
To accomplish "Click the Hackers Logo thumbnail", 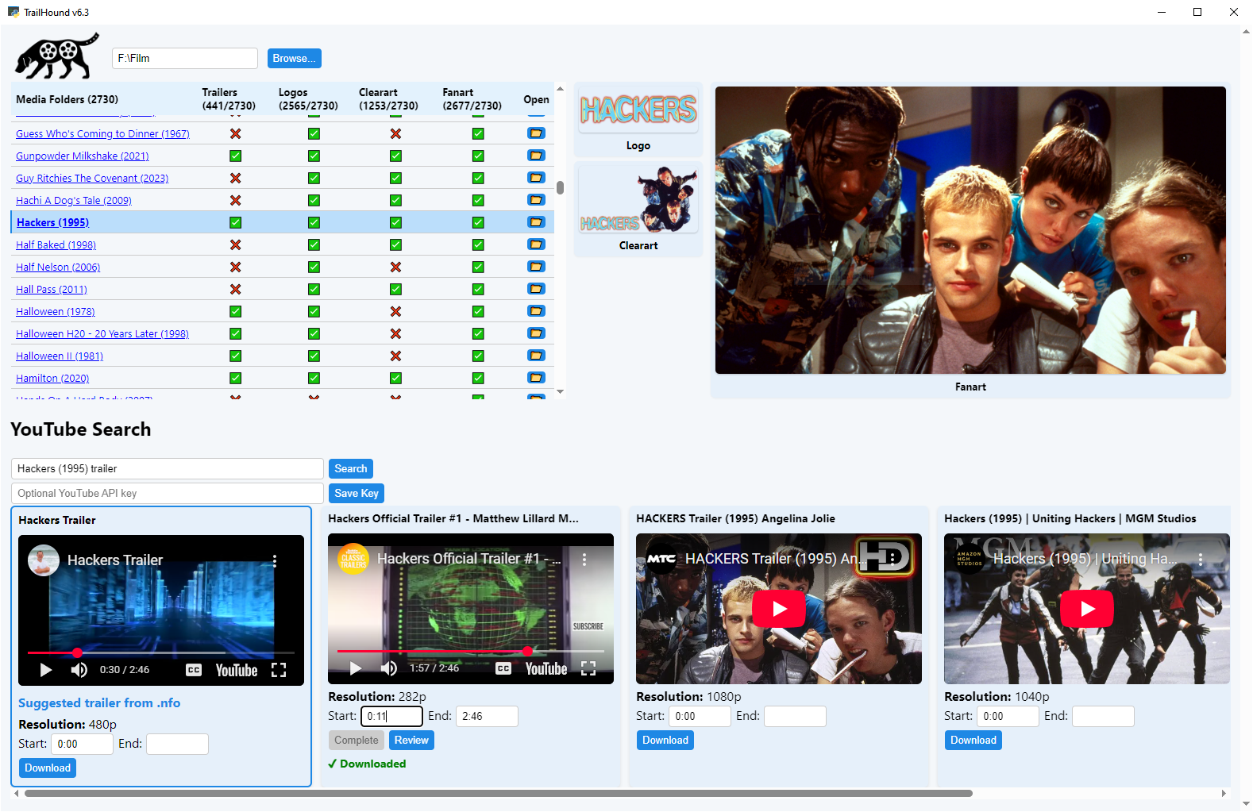I will 638,110.
